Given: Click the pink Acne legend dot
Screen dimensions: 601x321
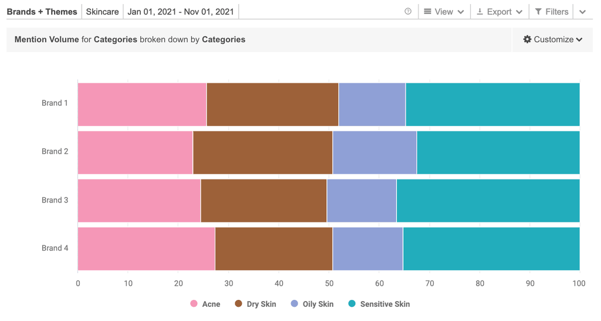Looking at the screenshot, I should point(194,304).
